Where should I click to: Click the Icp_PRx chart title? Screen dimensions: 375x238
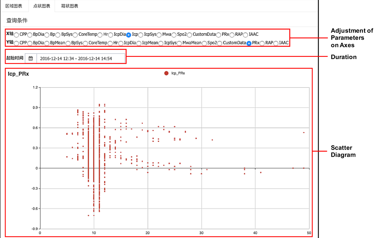pyautogui.click(x=18, y=74)
